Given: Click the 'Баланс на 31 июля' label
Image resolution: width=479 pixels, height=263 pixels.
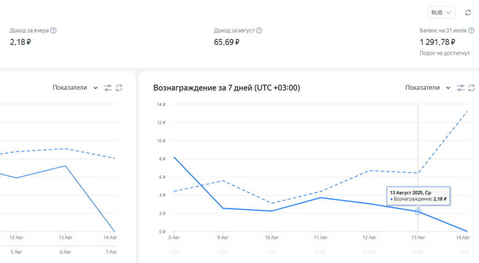Looking at the screenshot, I should click(443, 30).
